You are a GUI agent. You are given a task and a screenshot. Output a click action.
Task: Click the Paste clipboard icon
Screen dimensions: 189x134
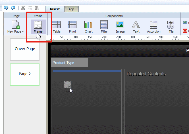point(37,8)
